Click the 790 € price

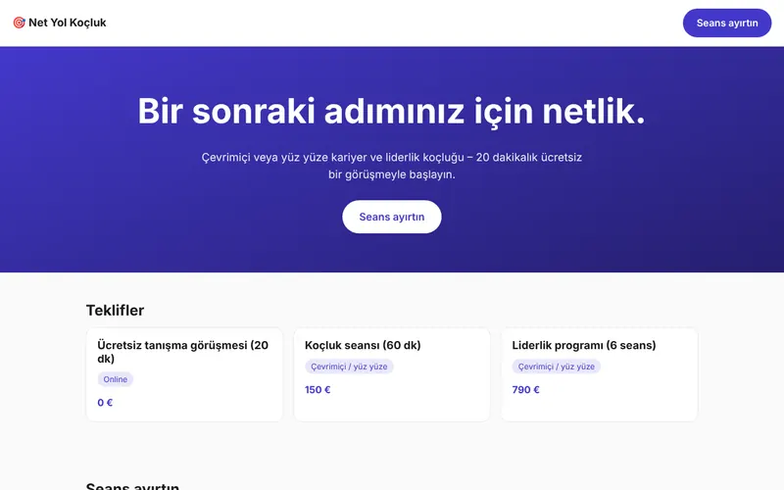pos(525,389)
